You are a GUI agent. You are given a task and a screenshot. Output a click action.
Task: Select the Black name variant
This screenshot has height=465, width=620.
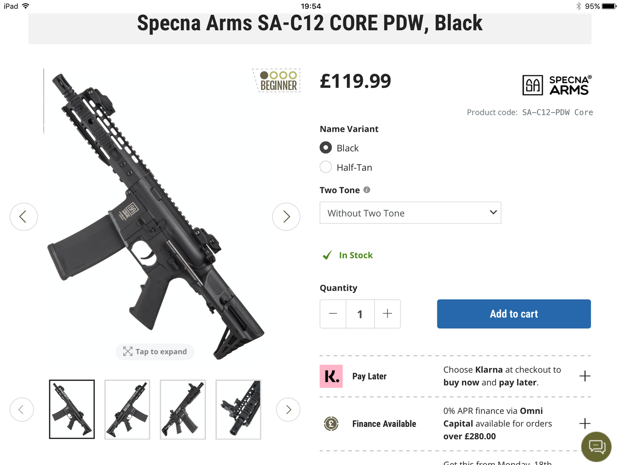click(326, 148)
